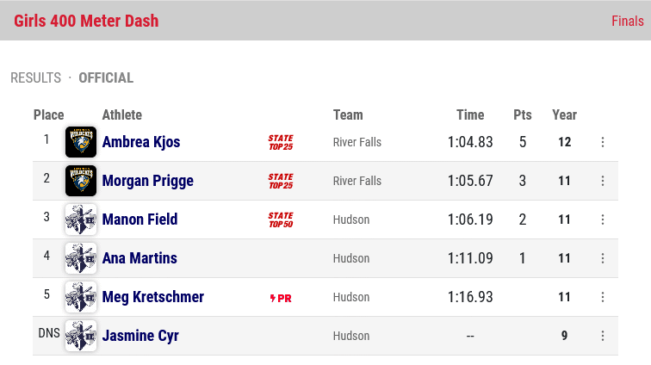Open three-dot menu in Morgan Prigge row

603,181
